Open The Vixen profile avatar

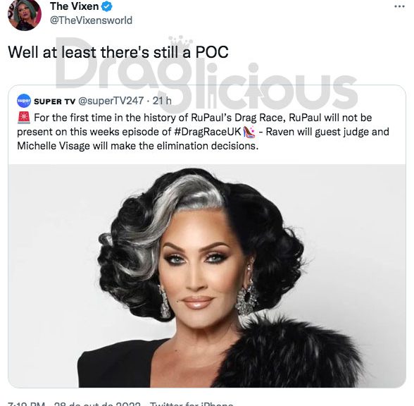click(x=24, y=14)
